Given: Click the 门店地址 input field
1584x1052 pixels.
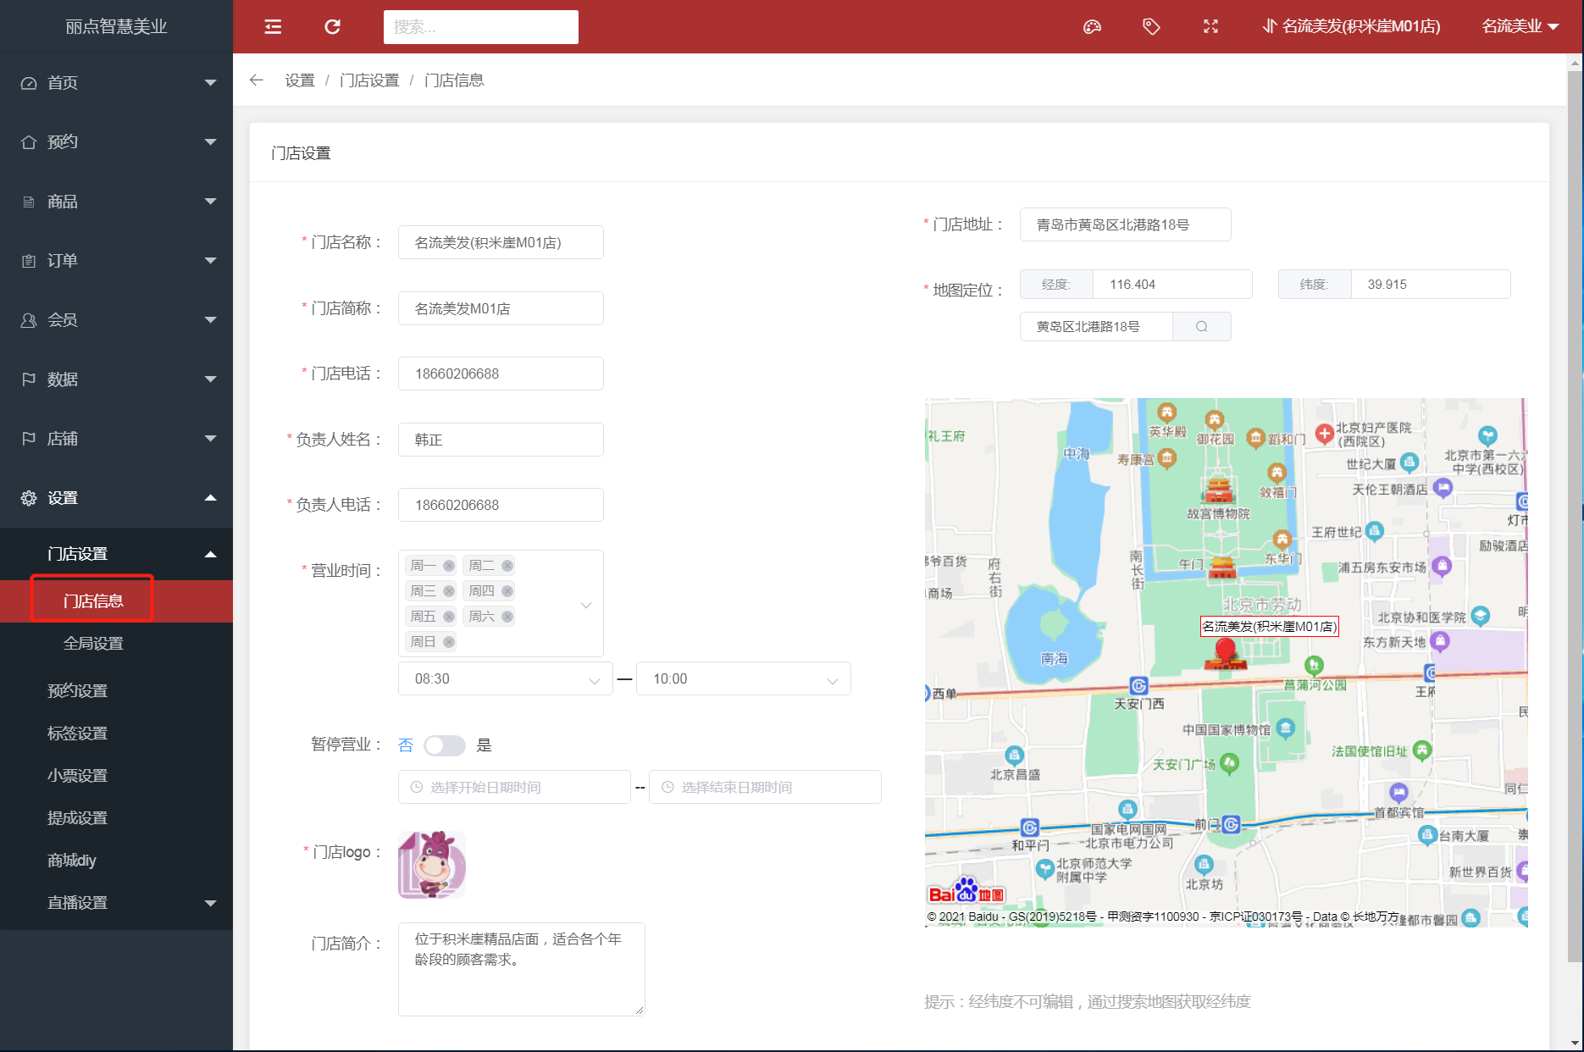Looking at the screenshot, I should [1125, 224].
